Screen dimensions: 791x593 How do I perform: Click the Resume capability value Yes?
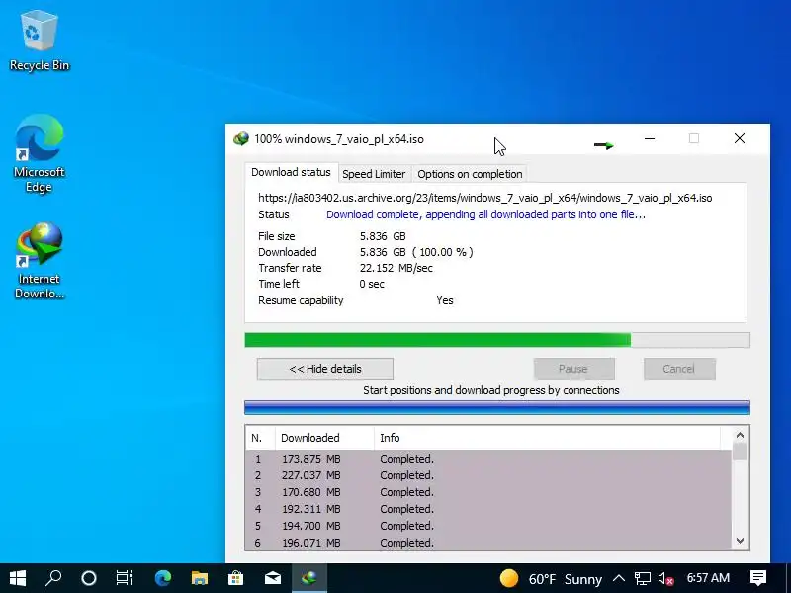coord(444,300)
